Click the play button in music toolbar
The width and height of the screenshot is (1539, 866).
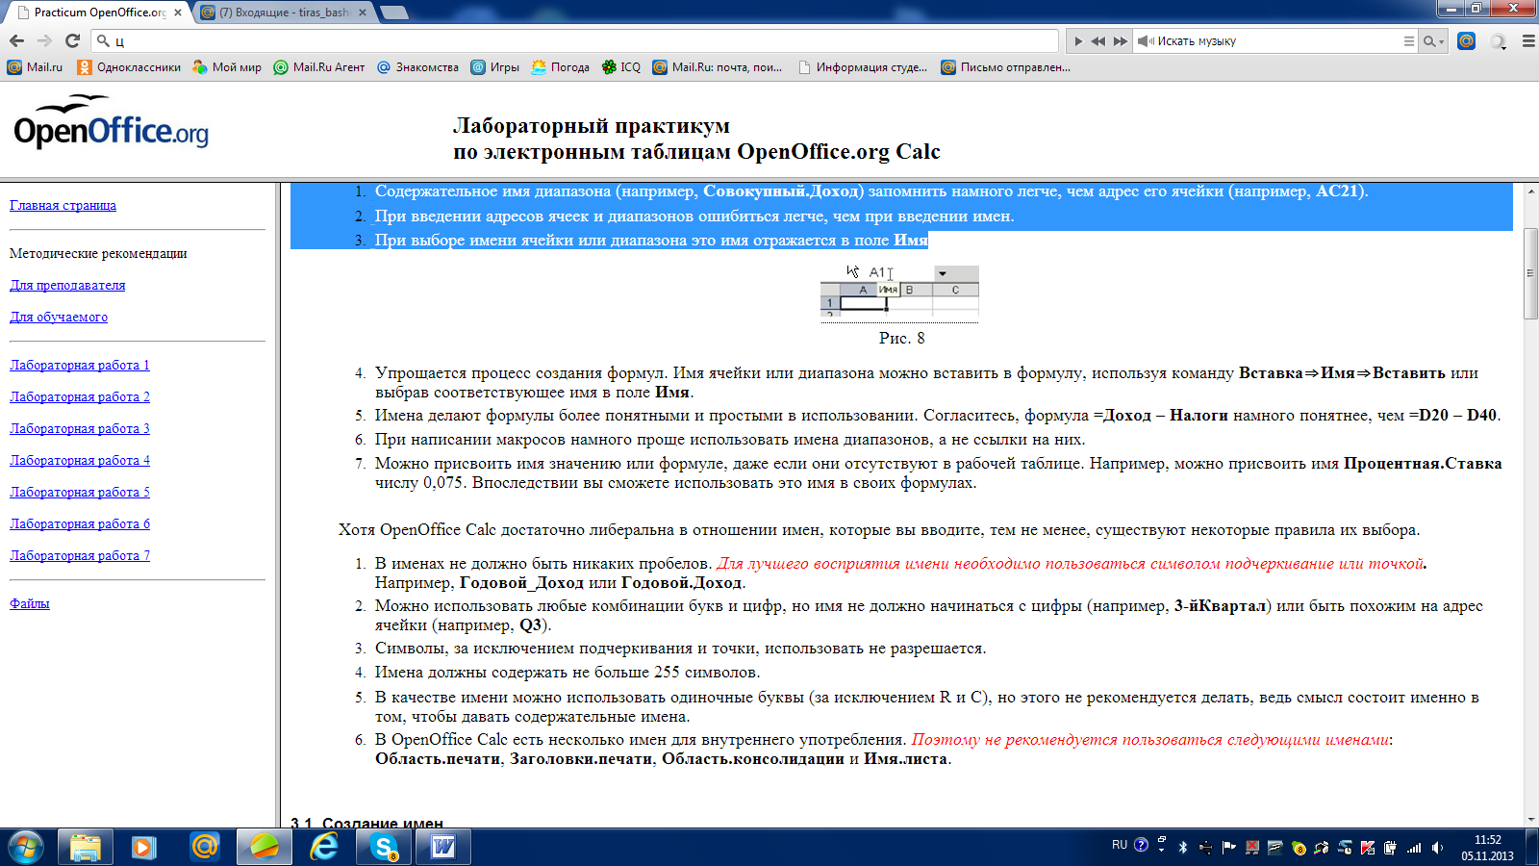point(1078,41)
